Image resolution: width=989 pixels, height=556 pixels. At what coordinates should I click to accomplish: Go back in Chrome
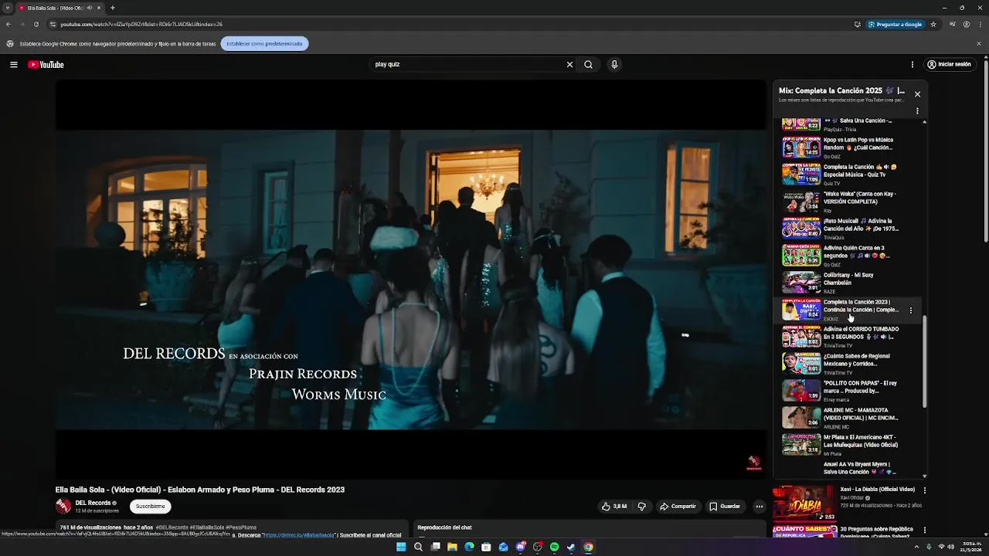(x=8, y=24)
